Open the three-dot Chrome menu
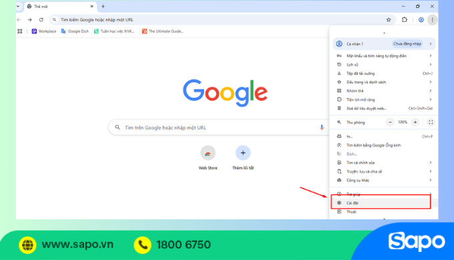 pos(432,19)
